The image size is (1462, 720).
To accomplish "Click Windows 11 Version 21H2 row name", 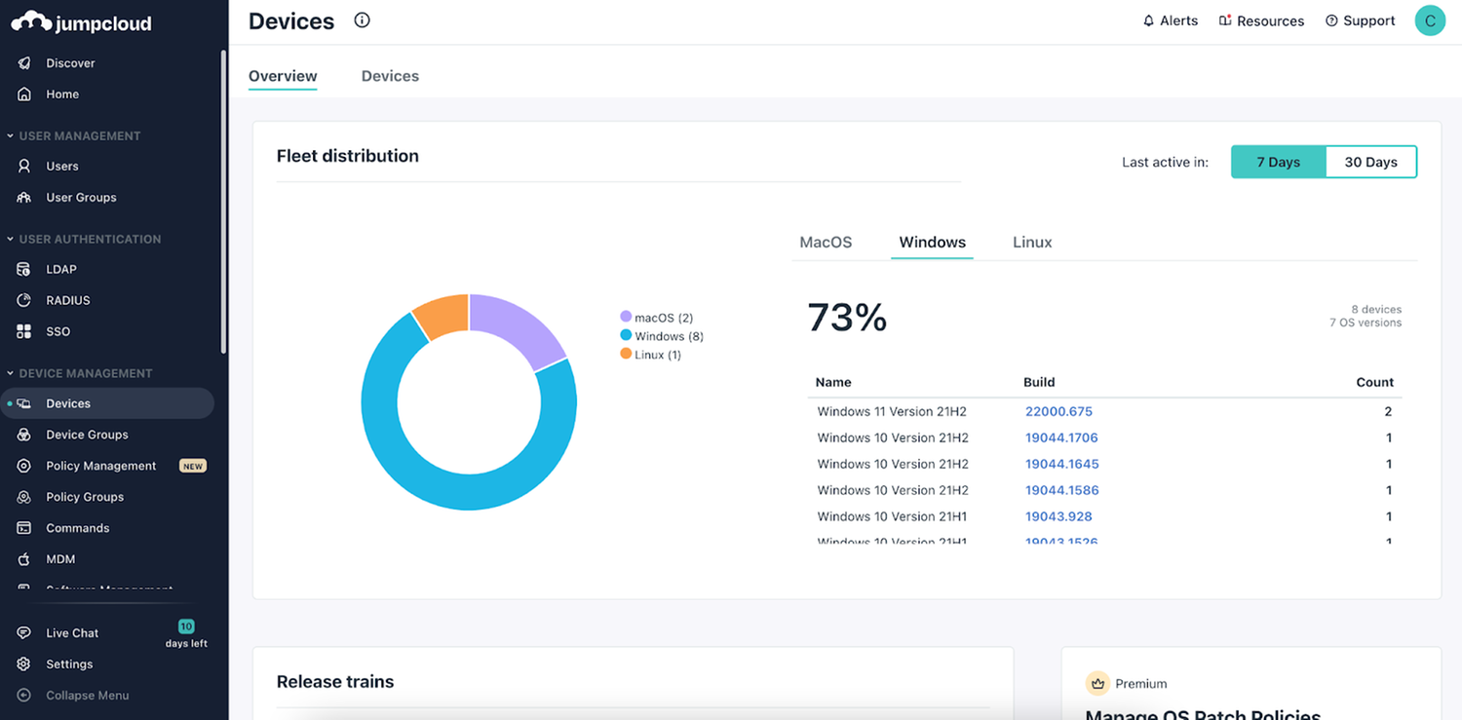I will click(892, 412).
